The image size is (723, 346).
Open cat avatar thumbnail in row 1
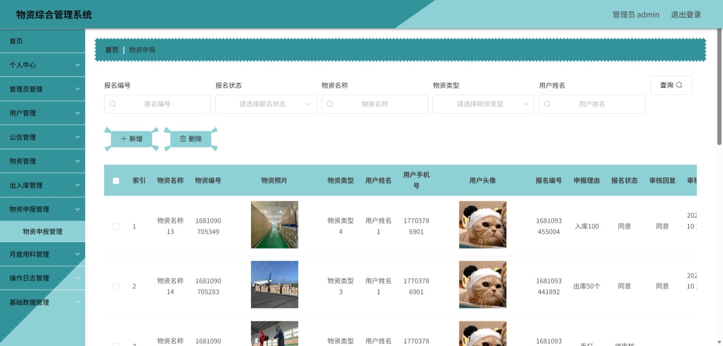(483, 225)
